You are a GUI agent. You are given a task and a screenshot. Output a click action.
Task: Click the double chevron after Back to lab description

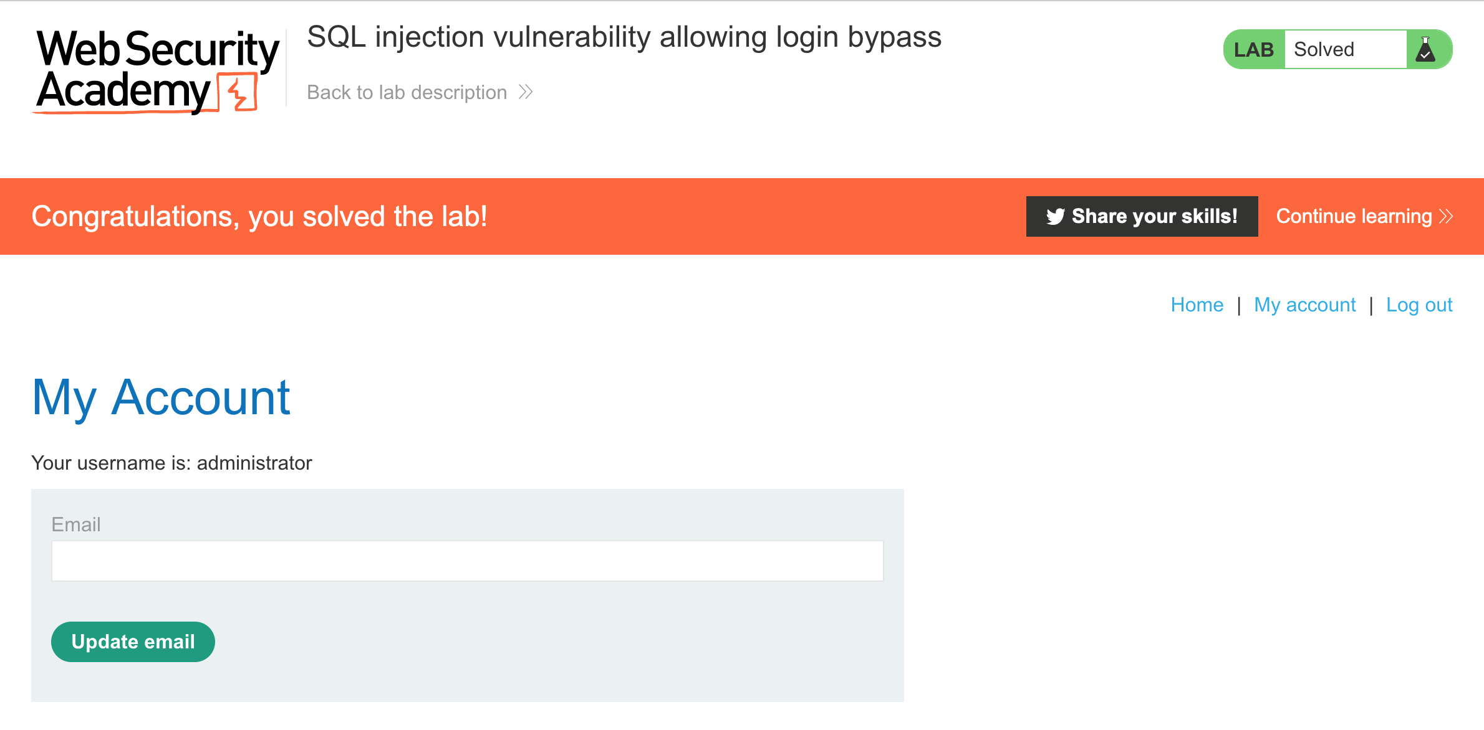pos(526,92)
